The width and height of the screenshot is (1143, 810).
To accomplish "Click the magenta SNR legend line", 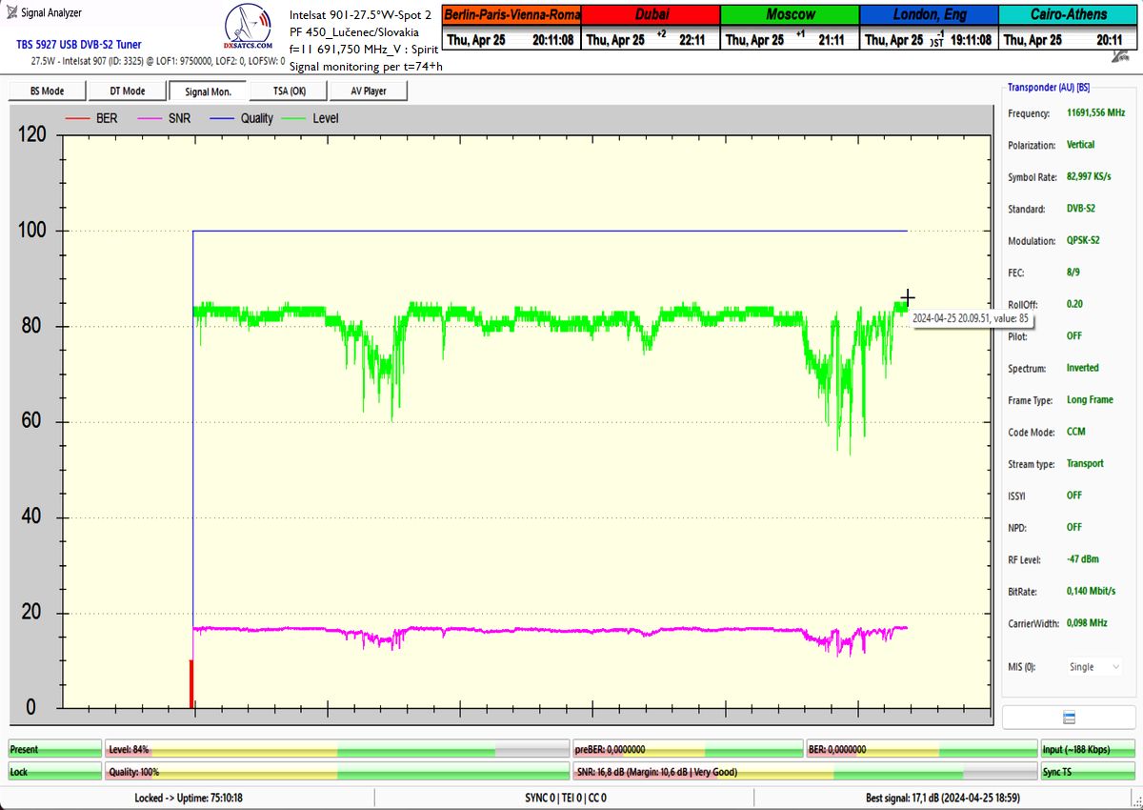I will coord(150,118).
